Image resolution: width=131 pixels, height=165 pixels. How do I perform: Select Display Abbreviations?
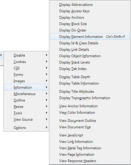[x=90, y=5]
